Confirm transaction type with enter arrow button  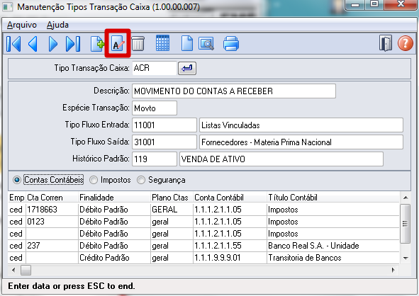187,68
